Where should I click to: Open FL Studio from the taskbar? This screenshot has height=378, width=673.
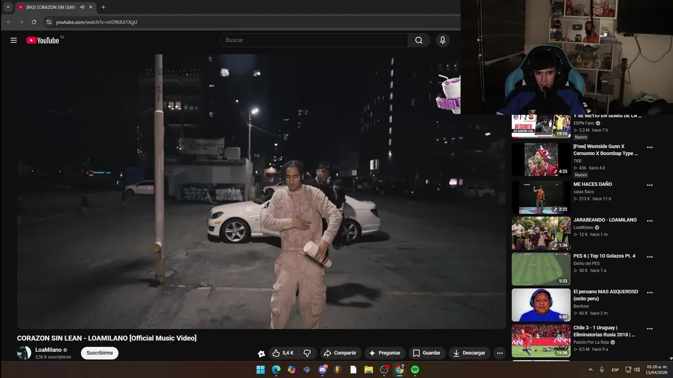[x=338, y=370]
